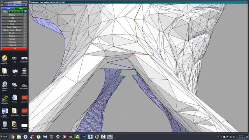Expand the arrow next to Edit

coord(25,18)
